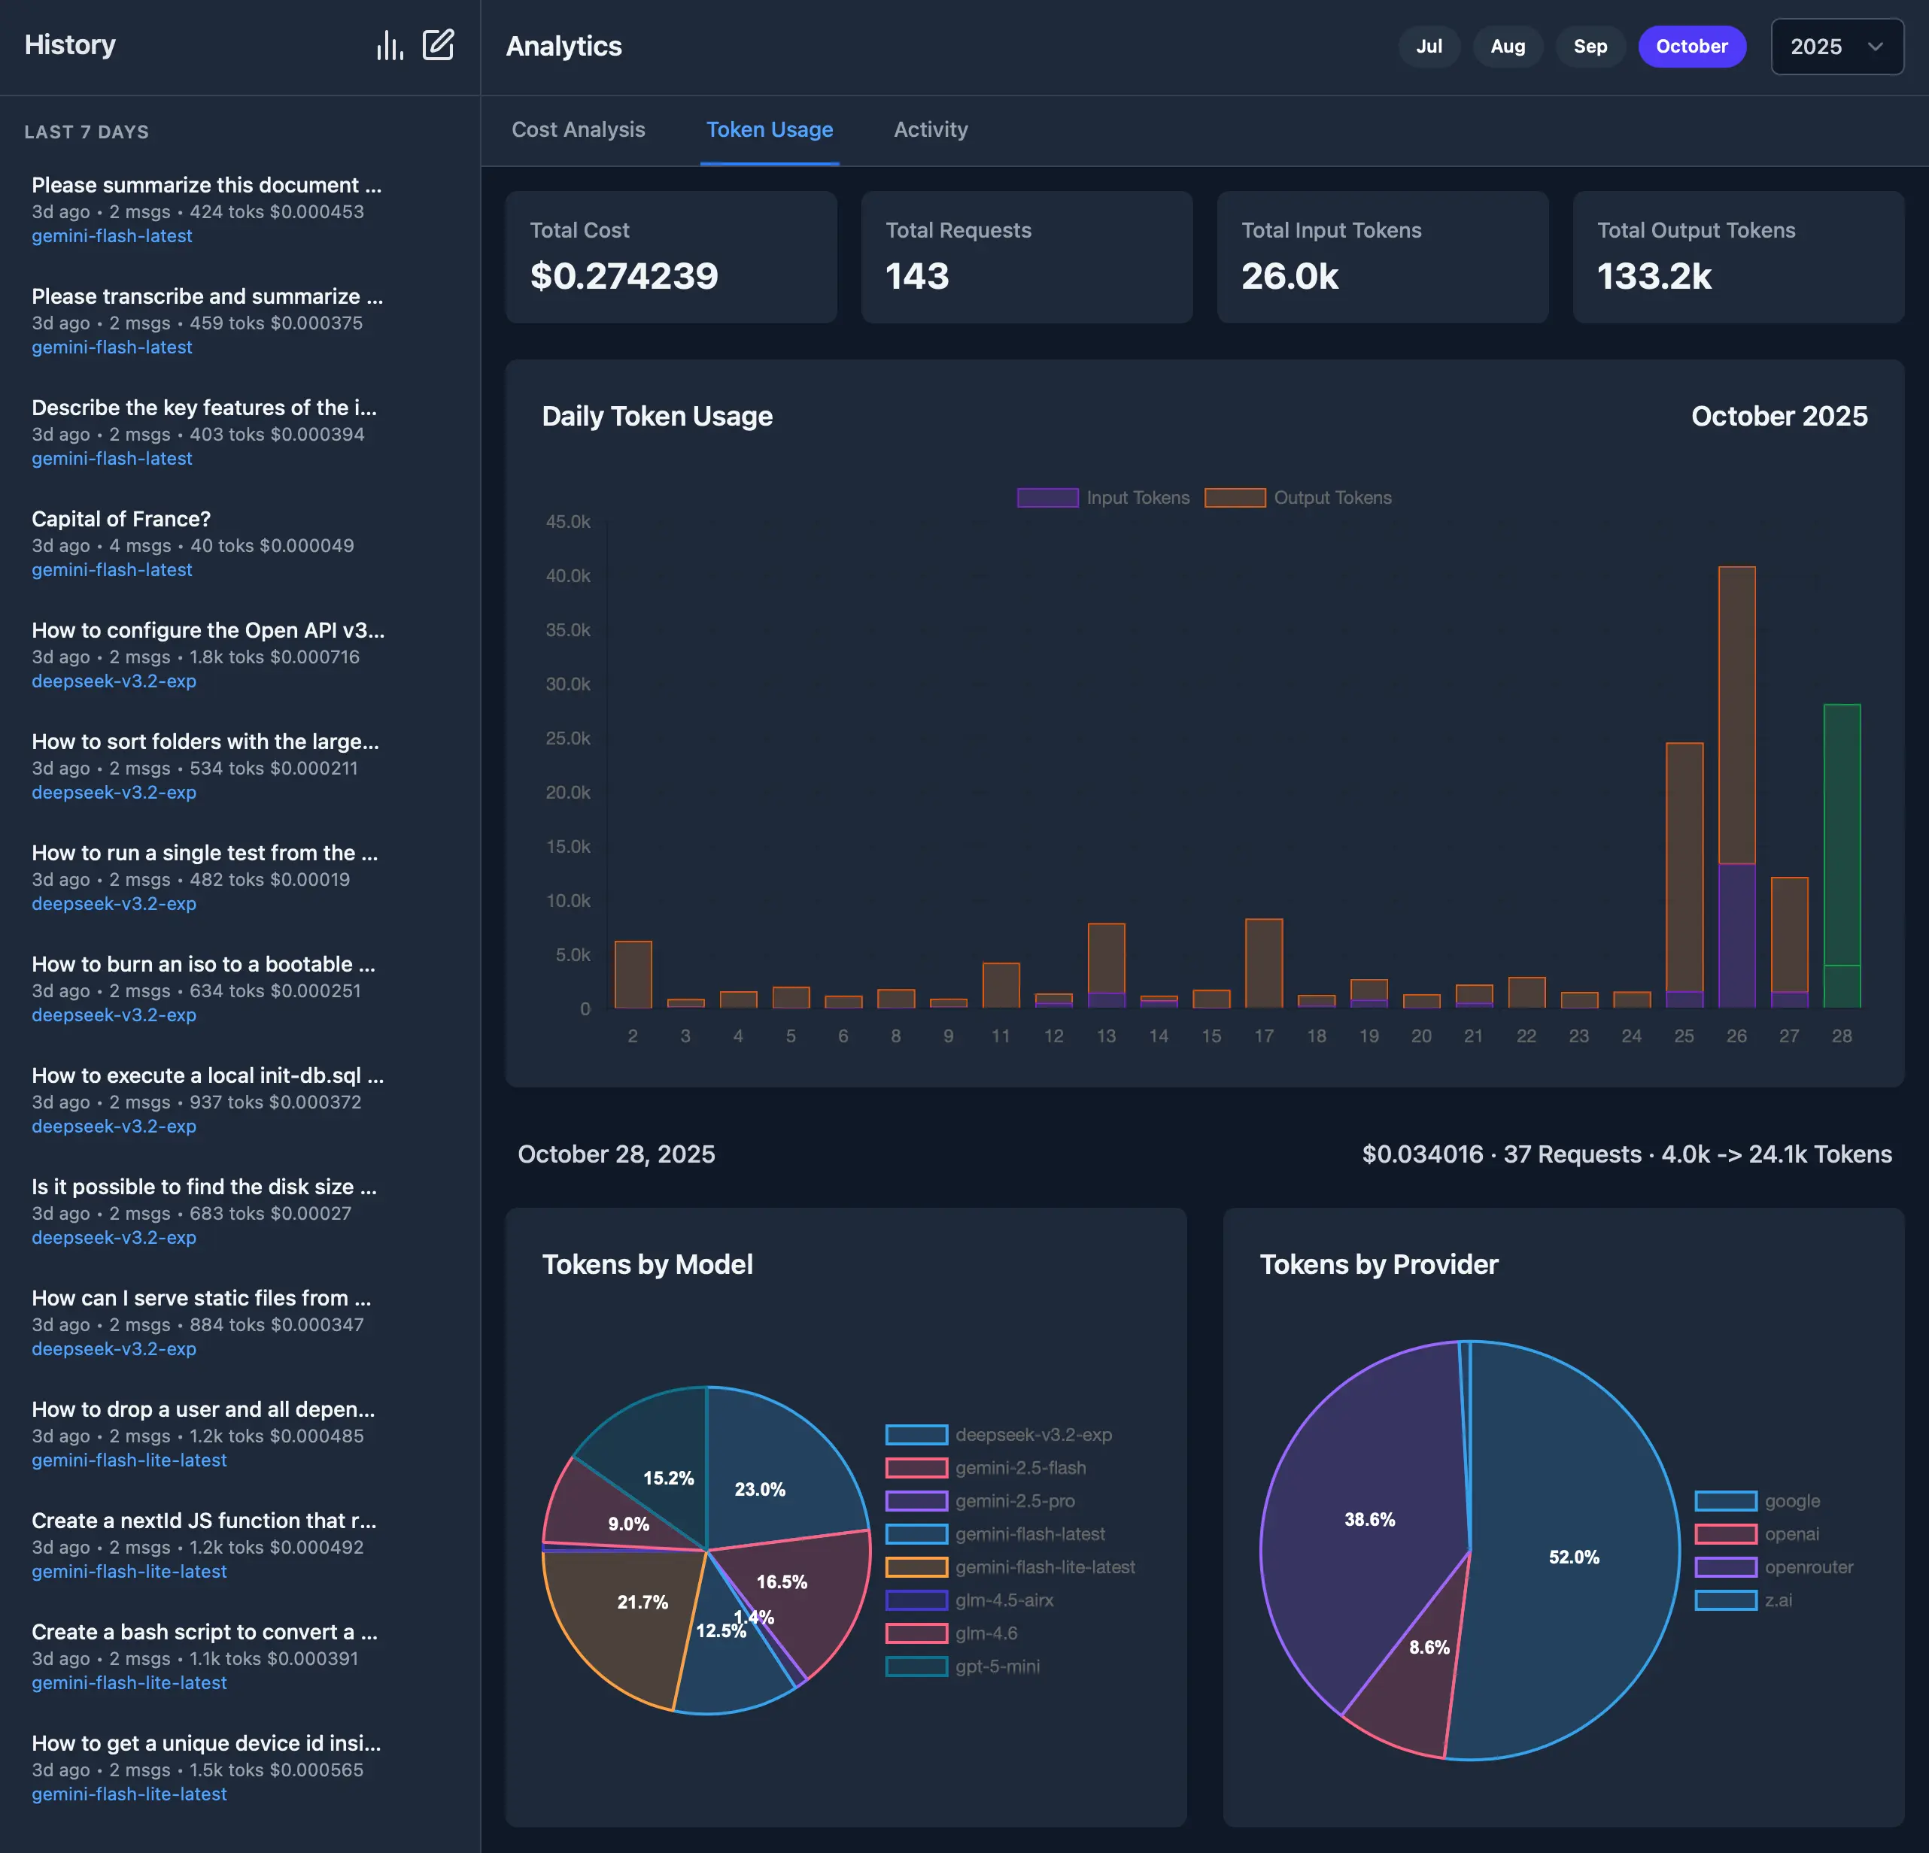Select the Aug month filter
1929x1853 pixels.
coord(1508,46)
